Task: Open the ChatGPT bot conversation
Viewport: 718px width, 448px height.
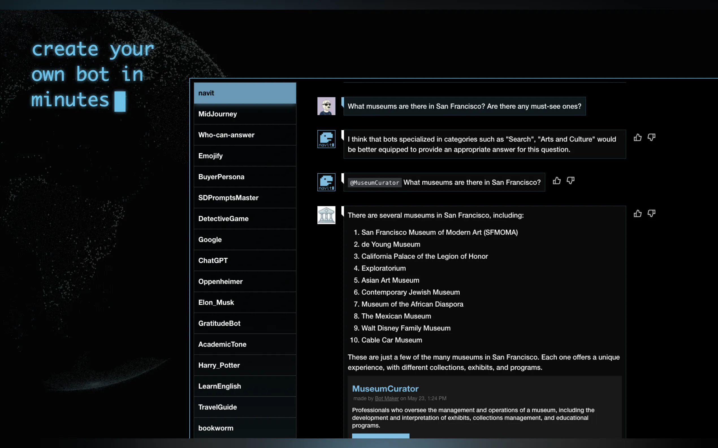Action: tap(245, 260)
